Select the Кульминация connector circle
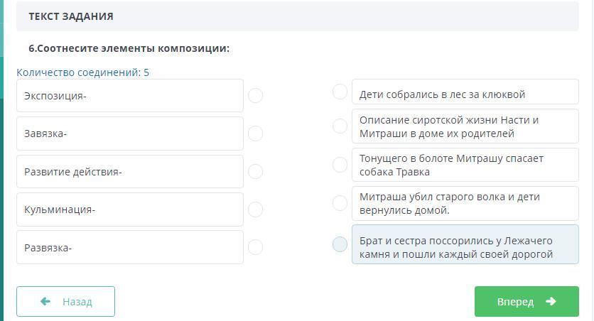The height and width of the screenshot is (321, 594). pos(256,210)
